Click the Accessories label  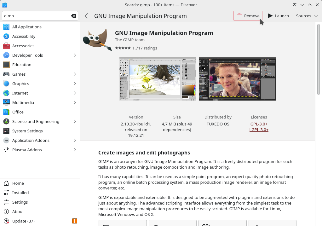23,46
